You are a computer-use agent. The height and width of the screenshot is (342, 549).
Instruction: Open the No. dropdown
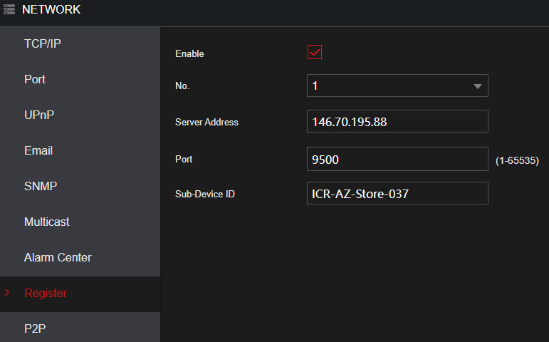pos(397,85)
